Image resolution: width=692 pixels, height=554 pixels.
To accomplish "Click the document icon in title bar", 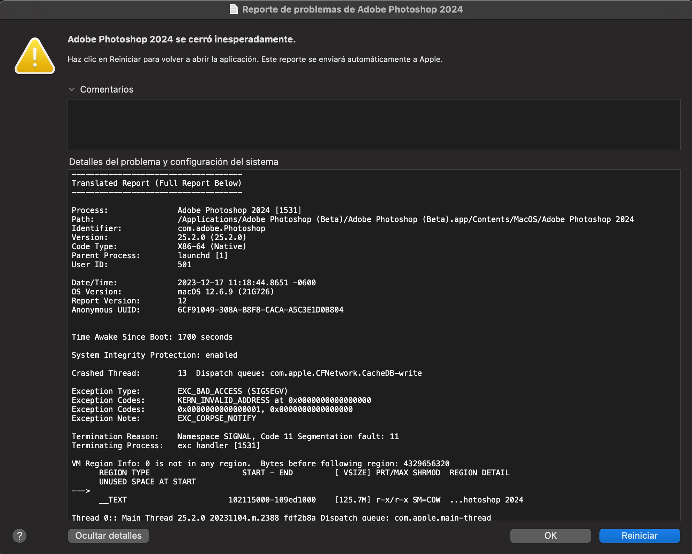I will (234, 9).
